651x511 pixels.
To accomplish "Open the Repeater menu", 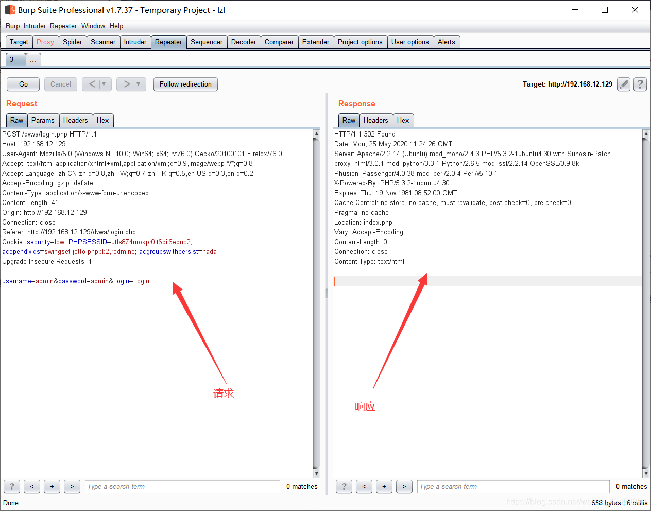I will point(63,26).
